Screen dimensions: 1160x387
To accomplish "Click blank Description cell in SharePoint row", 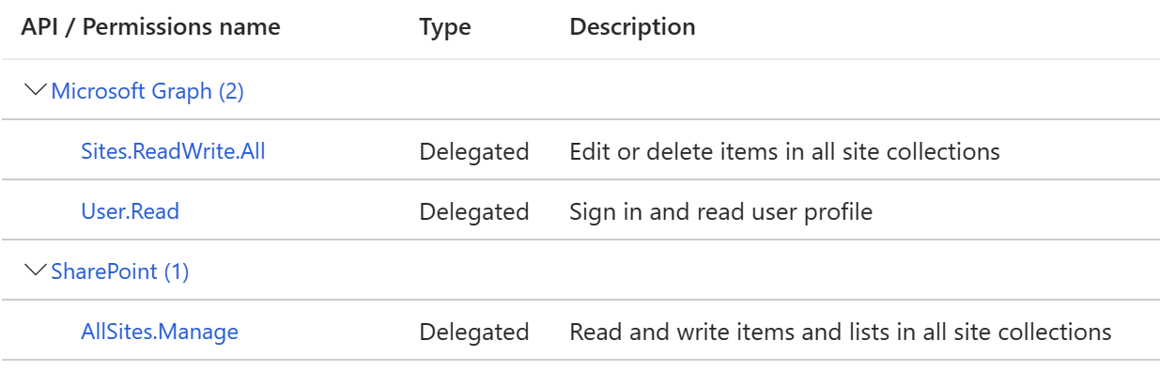I will click(x=860, y=271).
